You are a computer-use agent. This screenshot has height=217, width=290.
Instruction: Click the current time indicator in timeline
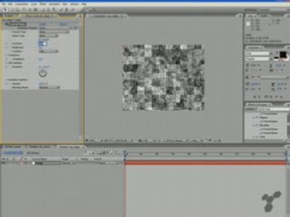point(125,153)
